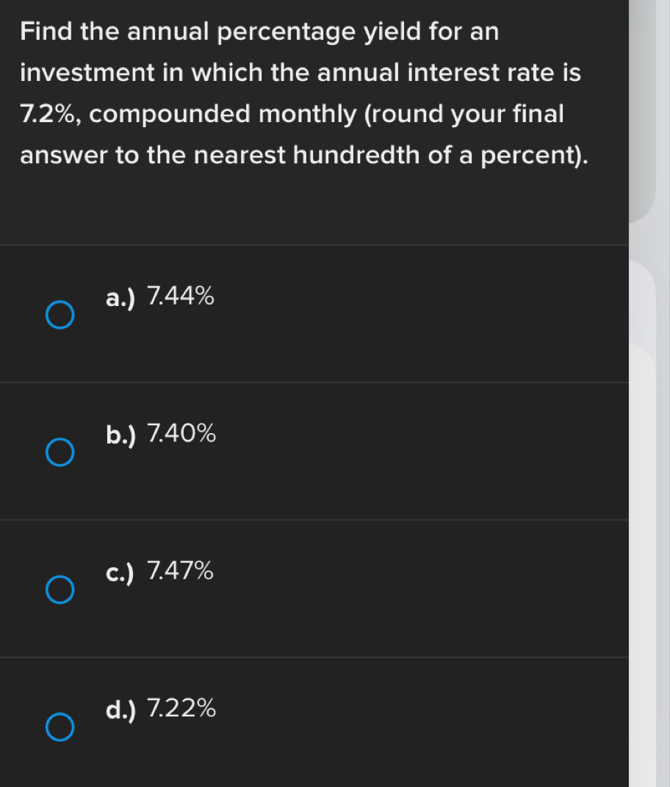
Task: Pick the radio button for answer d
Action: click(x=60, y=727)
